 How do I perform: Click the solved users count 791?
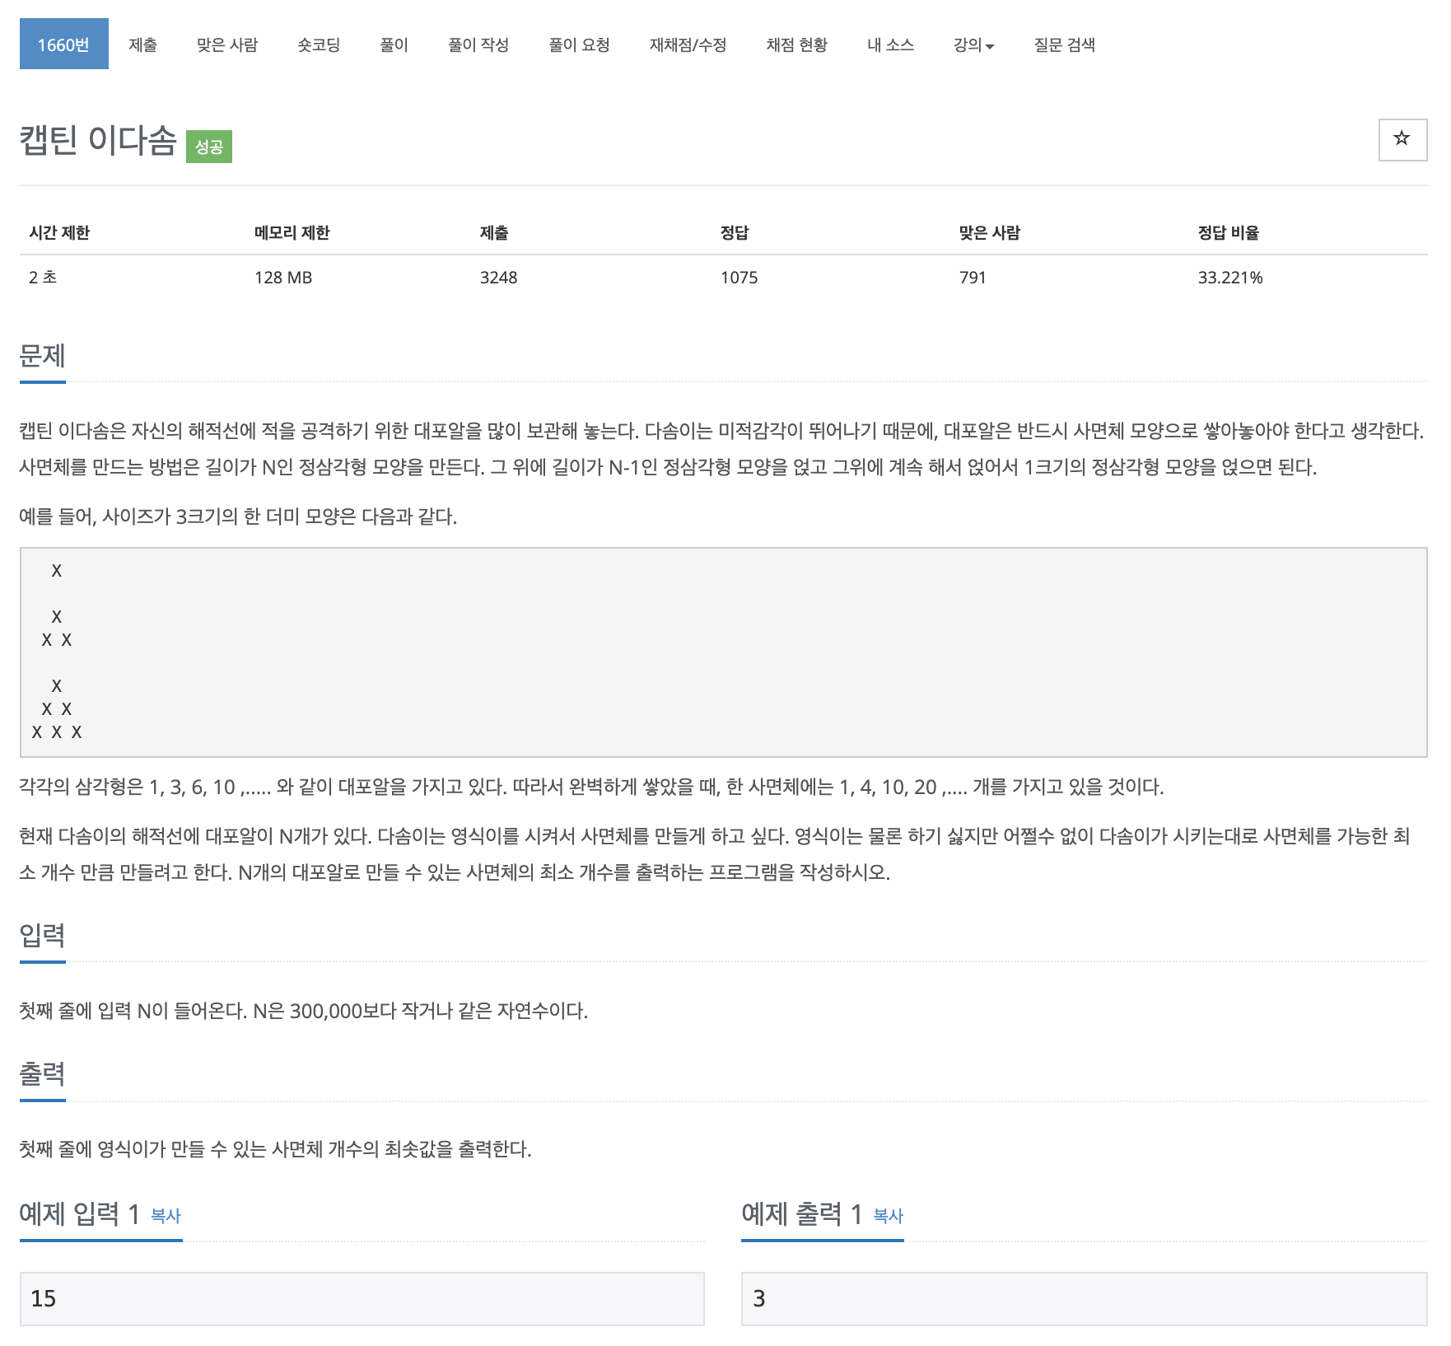point(973,278)
